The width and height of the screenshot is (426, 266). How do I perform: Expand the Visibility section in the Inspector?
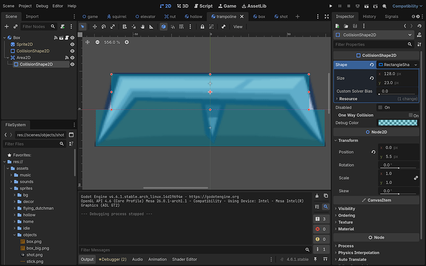[346, 209]
